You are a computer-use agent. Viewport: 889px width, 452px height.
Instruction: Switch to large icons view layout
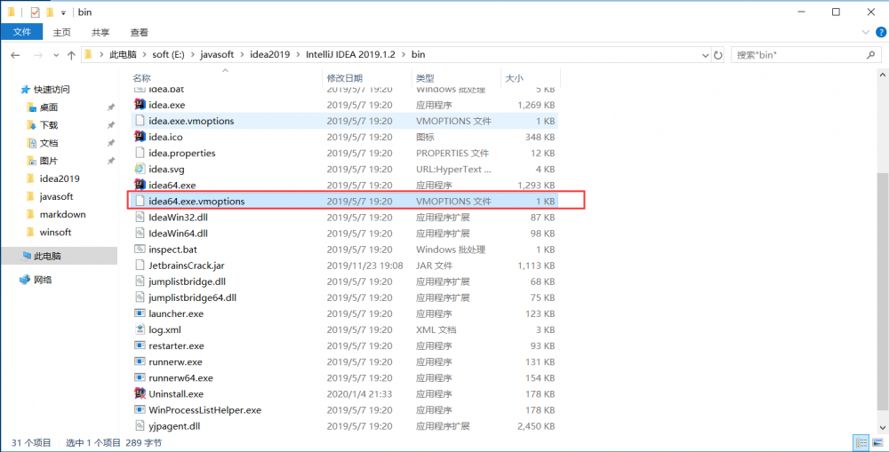click(876, 442)
